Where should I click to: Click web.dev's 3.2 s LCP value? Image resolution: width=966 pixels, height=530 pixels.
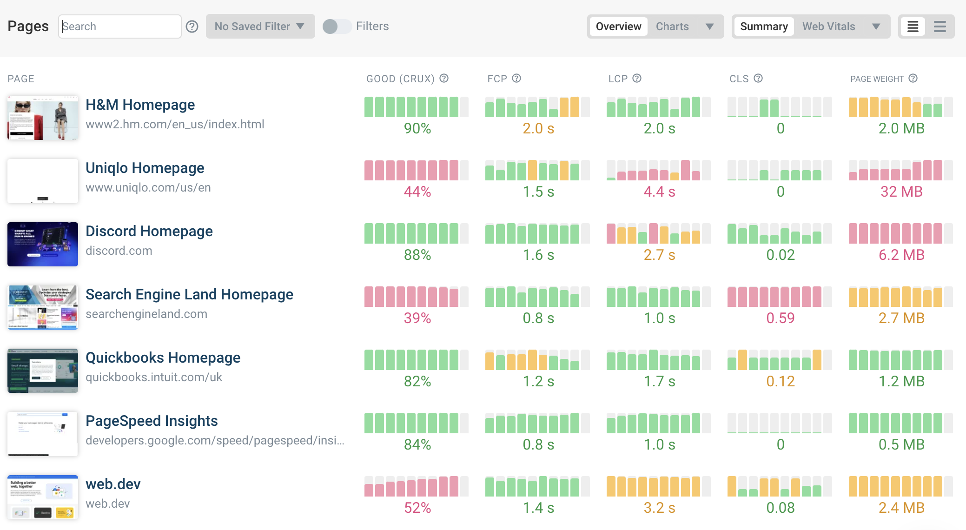659,508
